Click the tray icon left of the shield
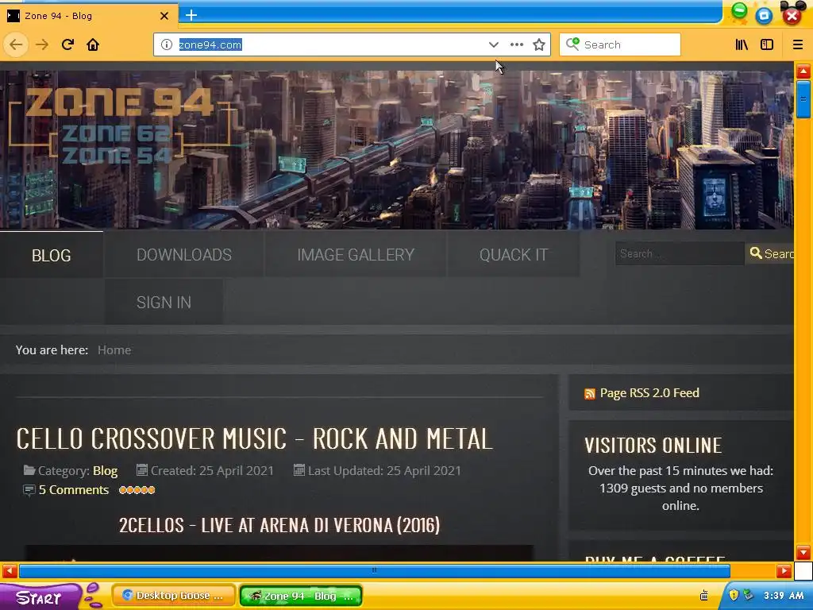Screen dimensions: 813x610 click(704, 595)
